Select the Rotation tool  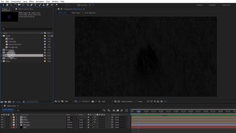click(15, 5)
